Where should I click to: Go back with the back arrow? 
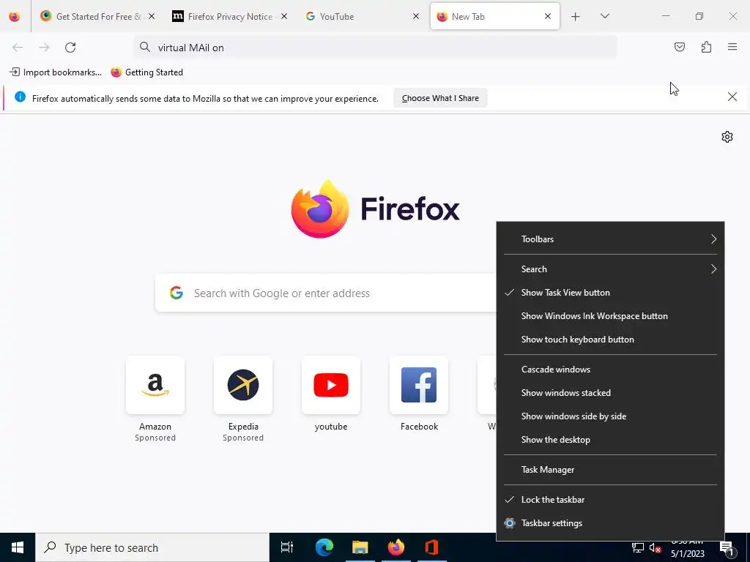coord(18,48)
